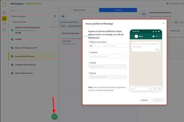
Task: Click the Escribir número phone input
Action: tap(114, 46)
